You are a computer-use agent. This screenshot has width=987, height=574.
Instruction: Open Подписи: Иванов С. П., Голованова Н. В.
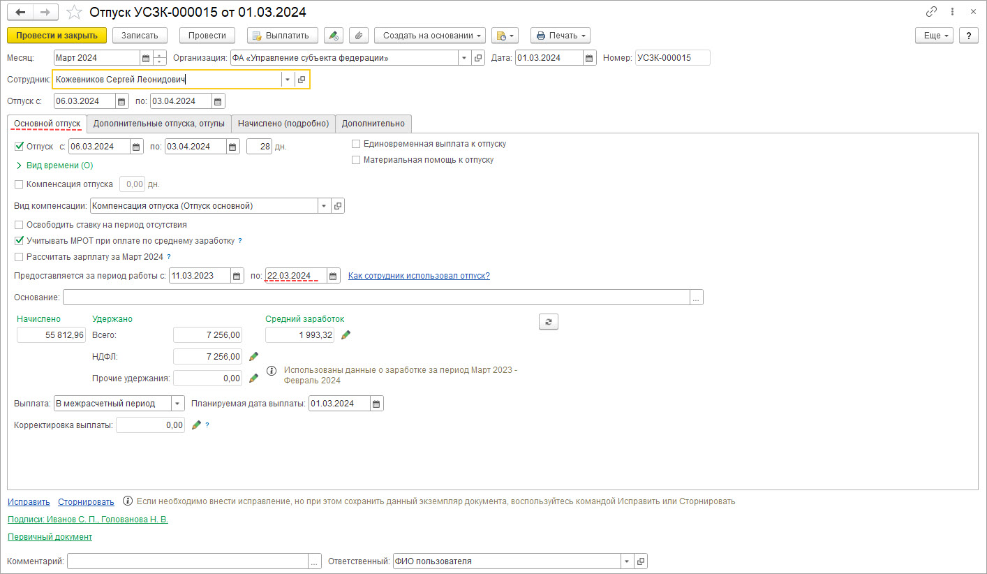88,520
